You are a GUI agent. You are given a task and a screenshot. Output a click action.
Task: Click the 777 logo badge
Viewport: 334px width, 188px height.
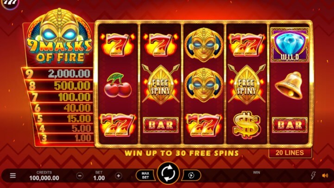click(x=9, y=3)
